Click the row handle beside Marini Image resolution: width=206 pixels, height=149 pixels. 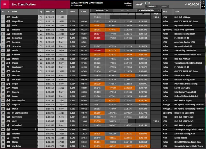37,51
